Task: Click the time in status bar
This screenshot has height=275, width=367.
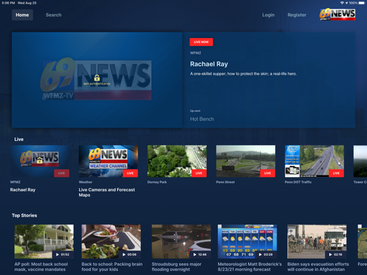Action: coord(8,3)
